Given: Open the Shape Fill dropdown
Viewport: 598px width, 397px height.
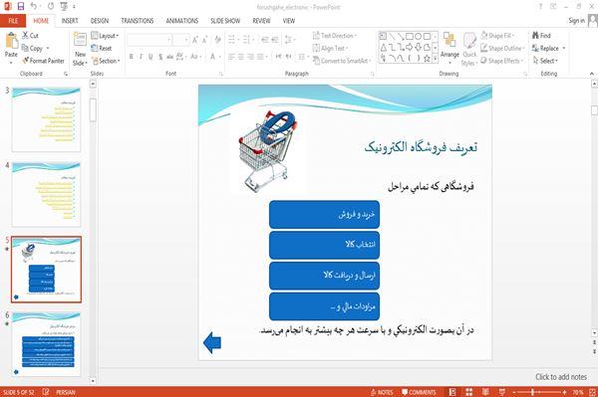Looking at the screenshot, I should tap(497, 36).
